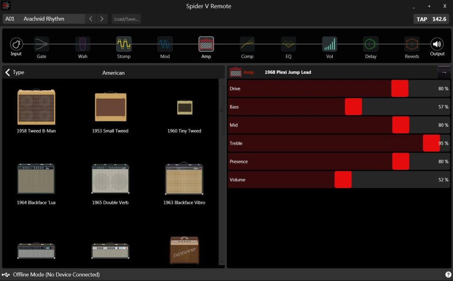
Task: Maximize the Spider V Remote window
Action: 429,6
